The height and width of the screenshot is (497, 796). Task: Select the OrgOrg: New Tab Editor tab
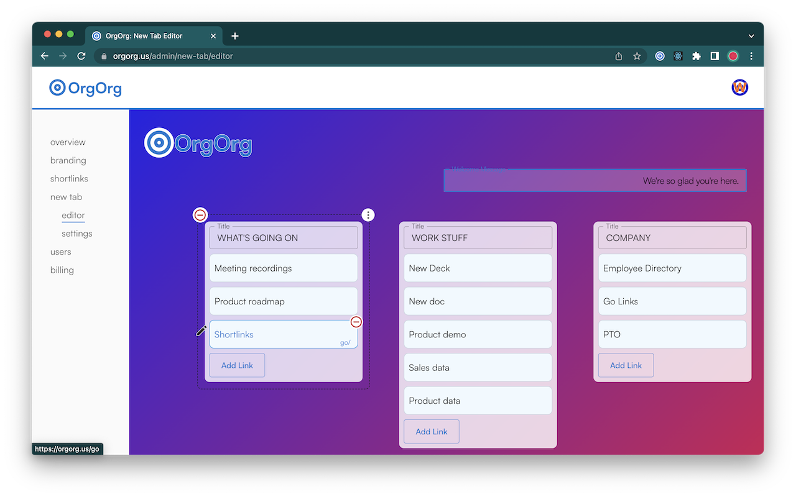tap(153, 36)
